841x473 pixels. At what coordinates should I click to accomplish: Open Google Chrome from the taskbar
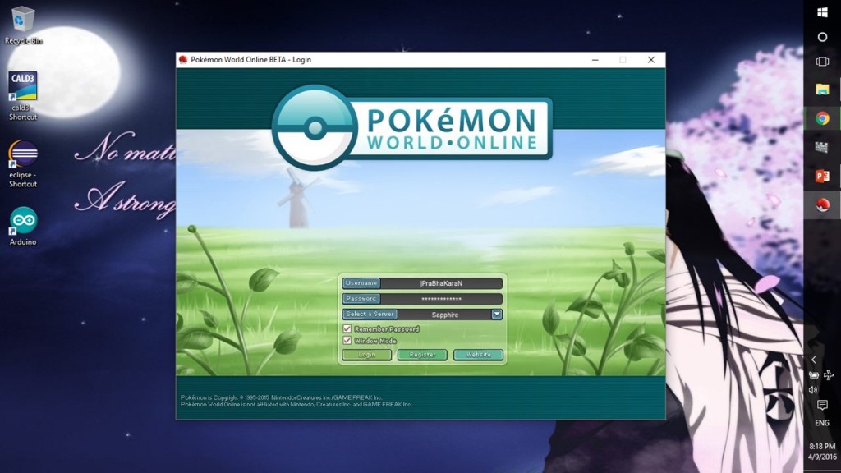822,118
